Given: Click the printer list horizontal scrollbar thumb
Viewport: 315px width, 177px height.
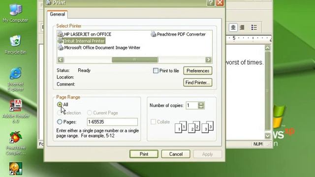Looking at the screenshot, I should point(135,59).
